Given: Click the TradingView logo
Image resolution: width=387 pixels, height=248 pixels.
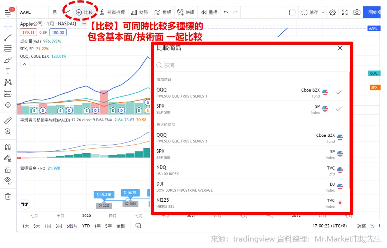Looking at the screenshot, I should 25,204.
